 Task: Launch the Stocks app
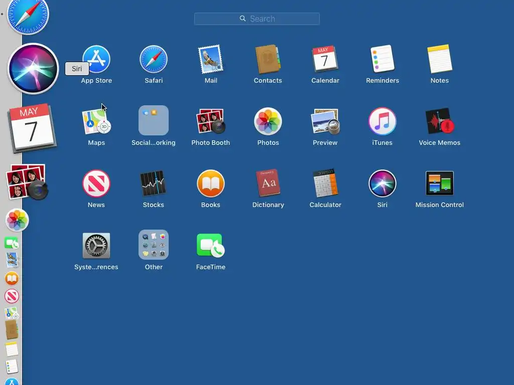(x=153, y=183)
